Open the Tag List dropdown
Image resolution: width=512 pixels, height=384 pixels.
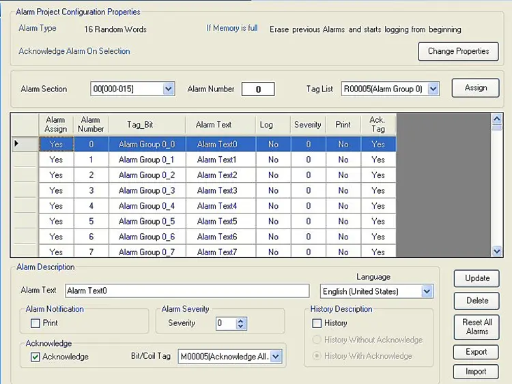pyautogui.click(x=433, y=89)
